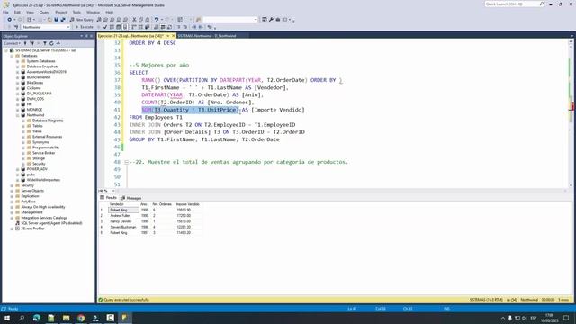The height and width of the screenshot is (324, 576).
Task: Click the Uncomment selected lines icon
Action: pos(185,27)
